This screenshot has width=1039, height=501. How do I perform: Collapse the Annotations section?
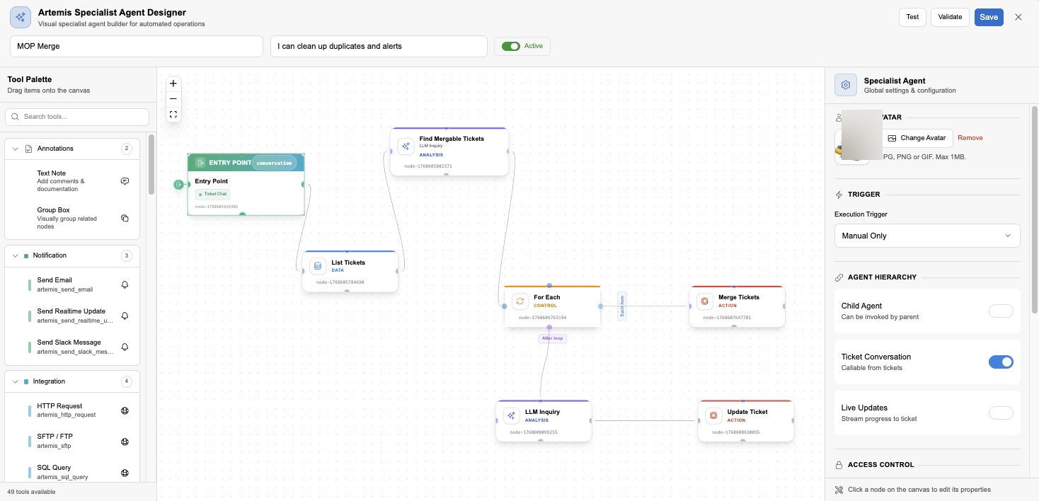[16, 148]
